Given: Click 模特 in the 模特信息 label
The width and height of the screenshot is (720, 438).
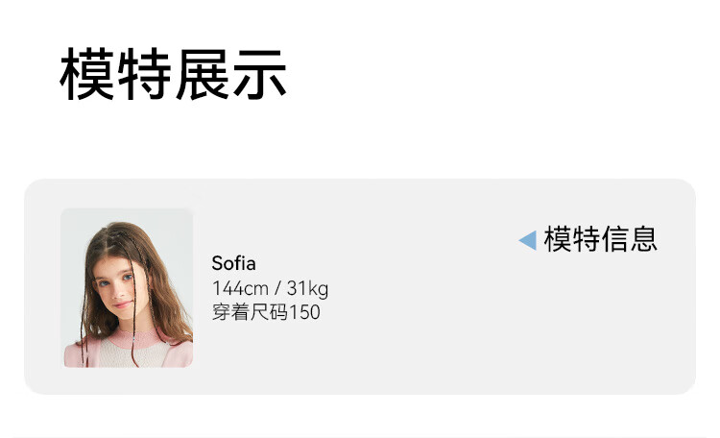Looking at the screenshot, I should pos(572,238).
